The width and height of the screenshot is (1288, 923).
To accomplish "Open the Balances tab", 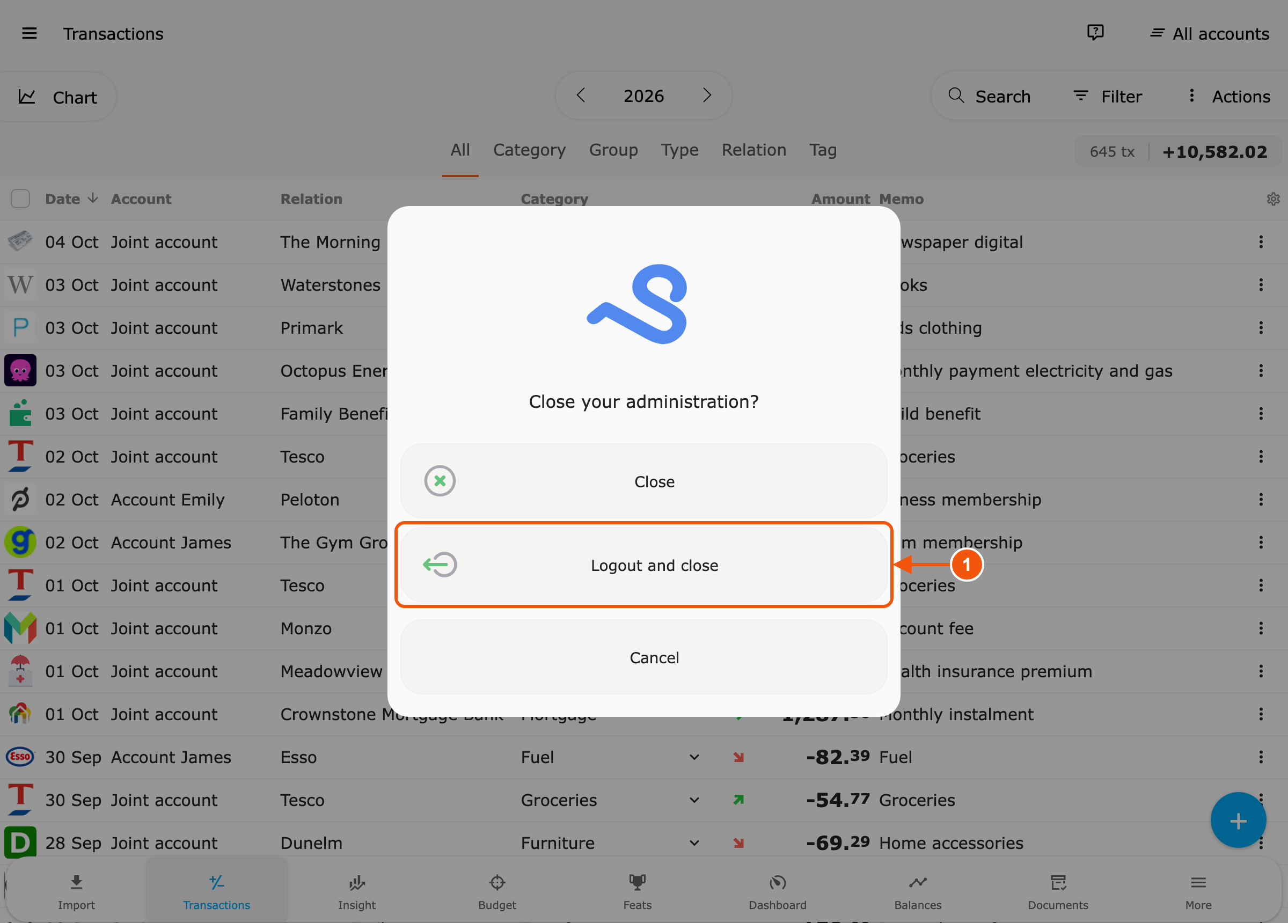I will pos(918,892).
